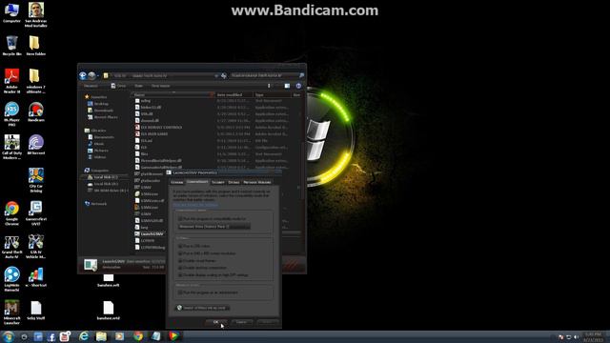
Task: Select the Compatibility tab in Properties
Action: [x=197, y=182]
